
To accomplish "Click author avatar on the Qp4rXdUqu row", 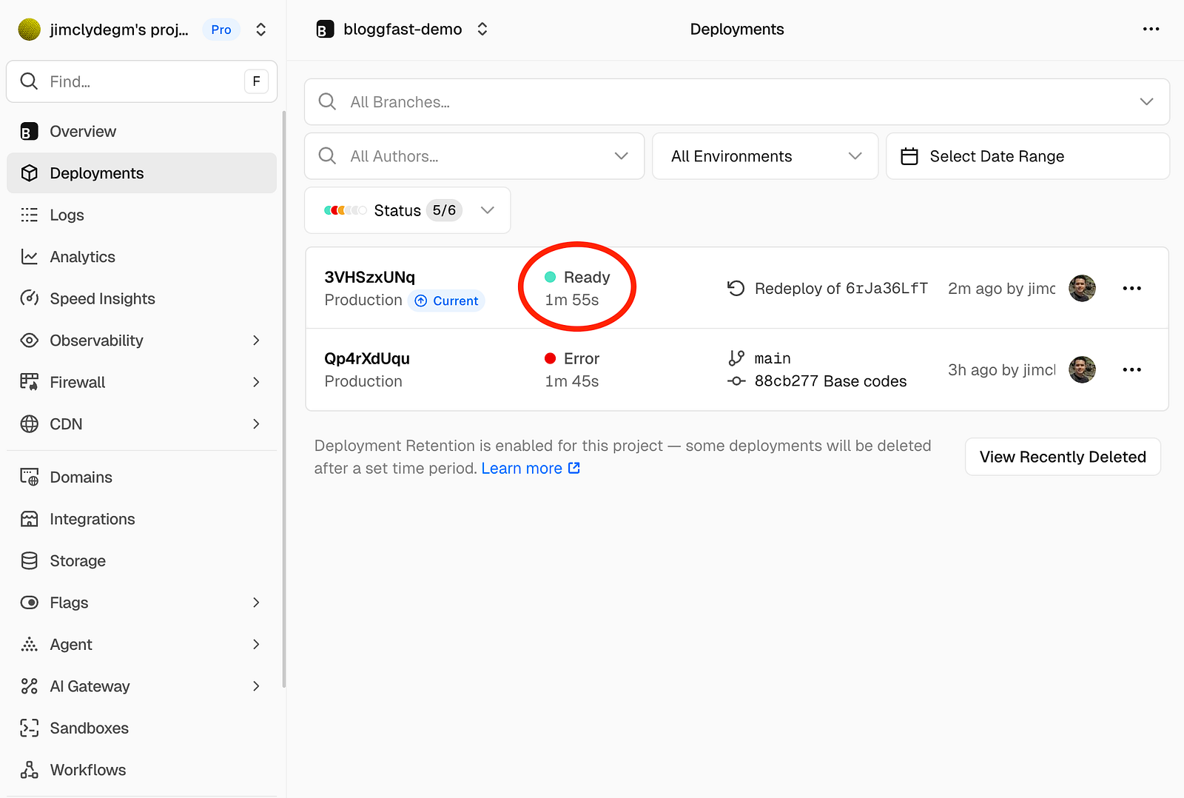I will [1082, 369].
